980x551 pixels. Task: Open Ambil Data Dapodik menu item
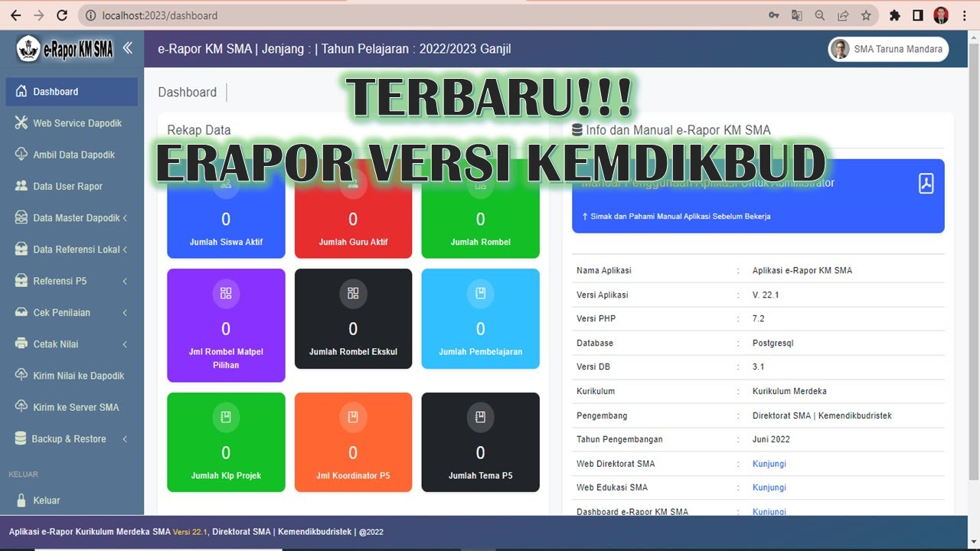point(72,155)
